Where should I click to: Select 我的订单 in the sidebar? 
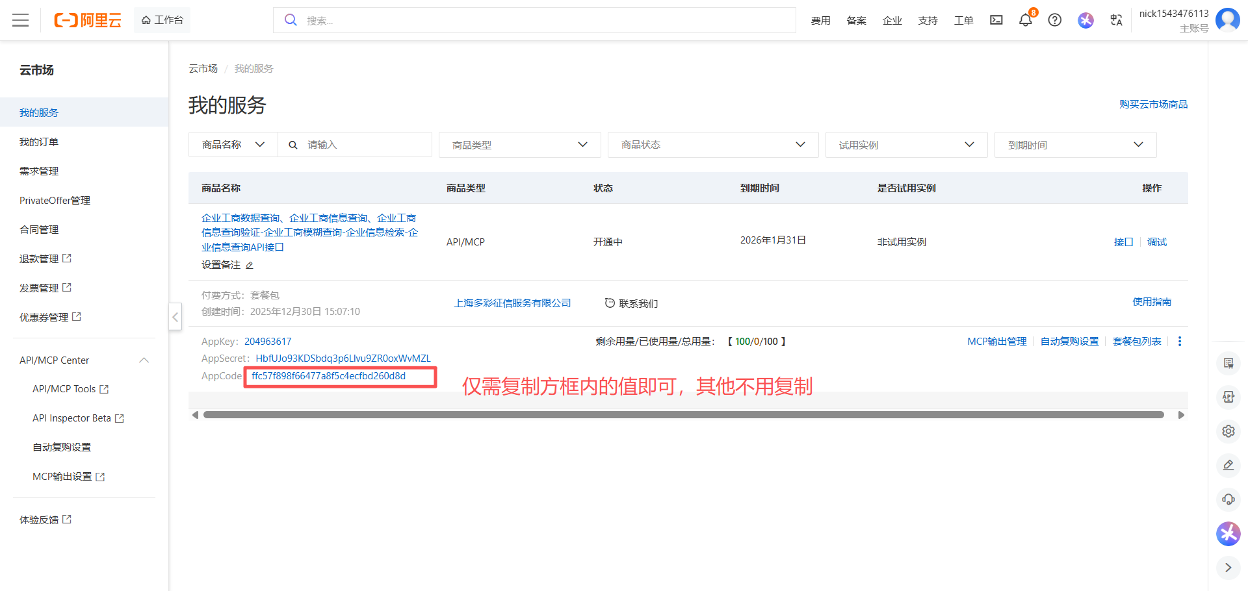pos(39,142)
